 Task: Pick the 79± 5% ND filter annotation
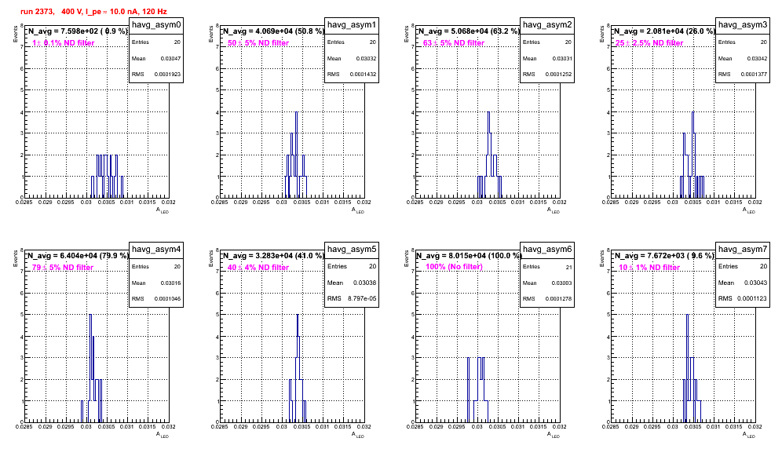(x=63, y=268)
